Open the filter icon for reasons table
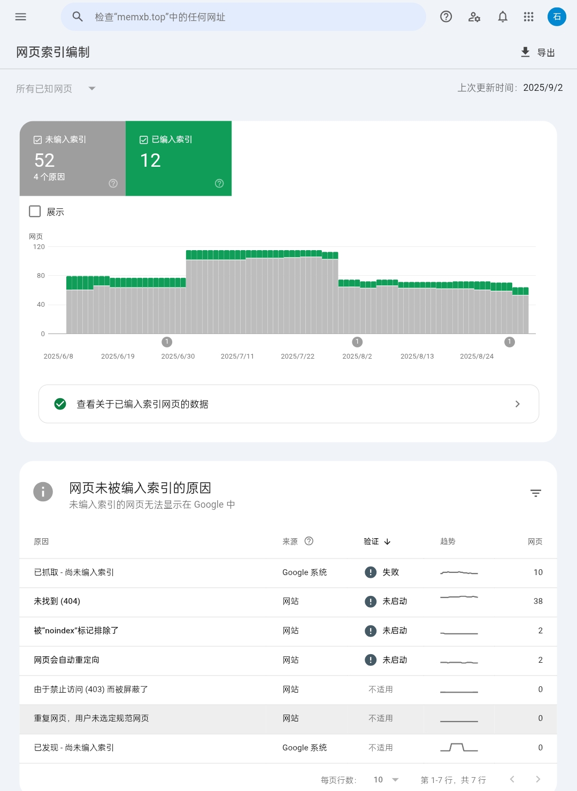This screenshot has height=791, width=577. [536, 493]
